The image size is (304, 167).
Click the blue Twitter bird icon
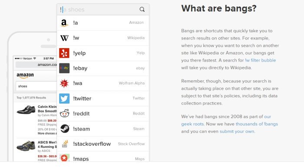pos(64,98)
